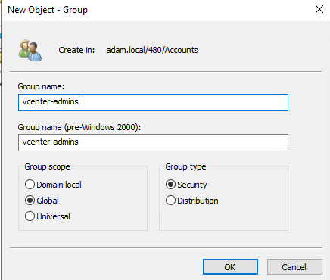Click the horizontal separator above OK button

coord(166,248)
